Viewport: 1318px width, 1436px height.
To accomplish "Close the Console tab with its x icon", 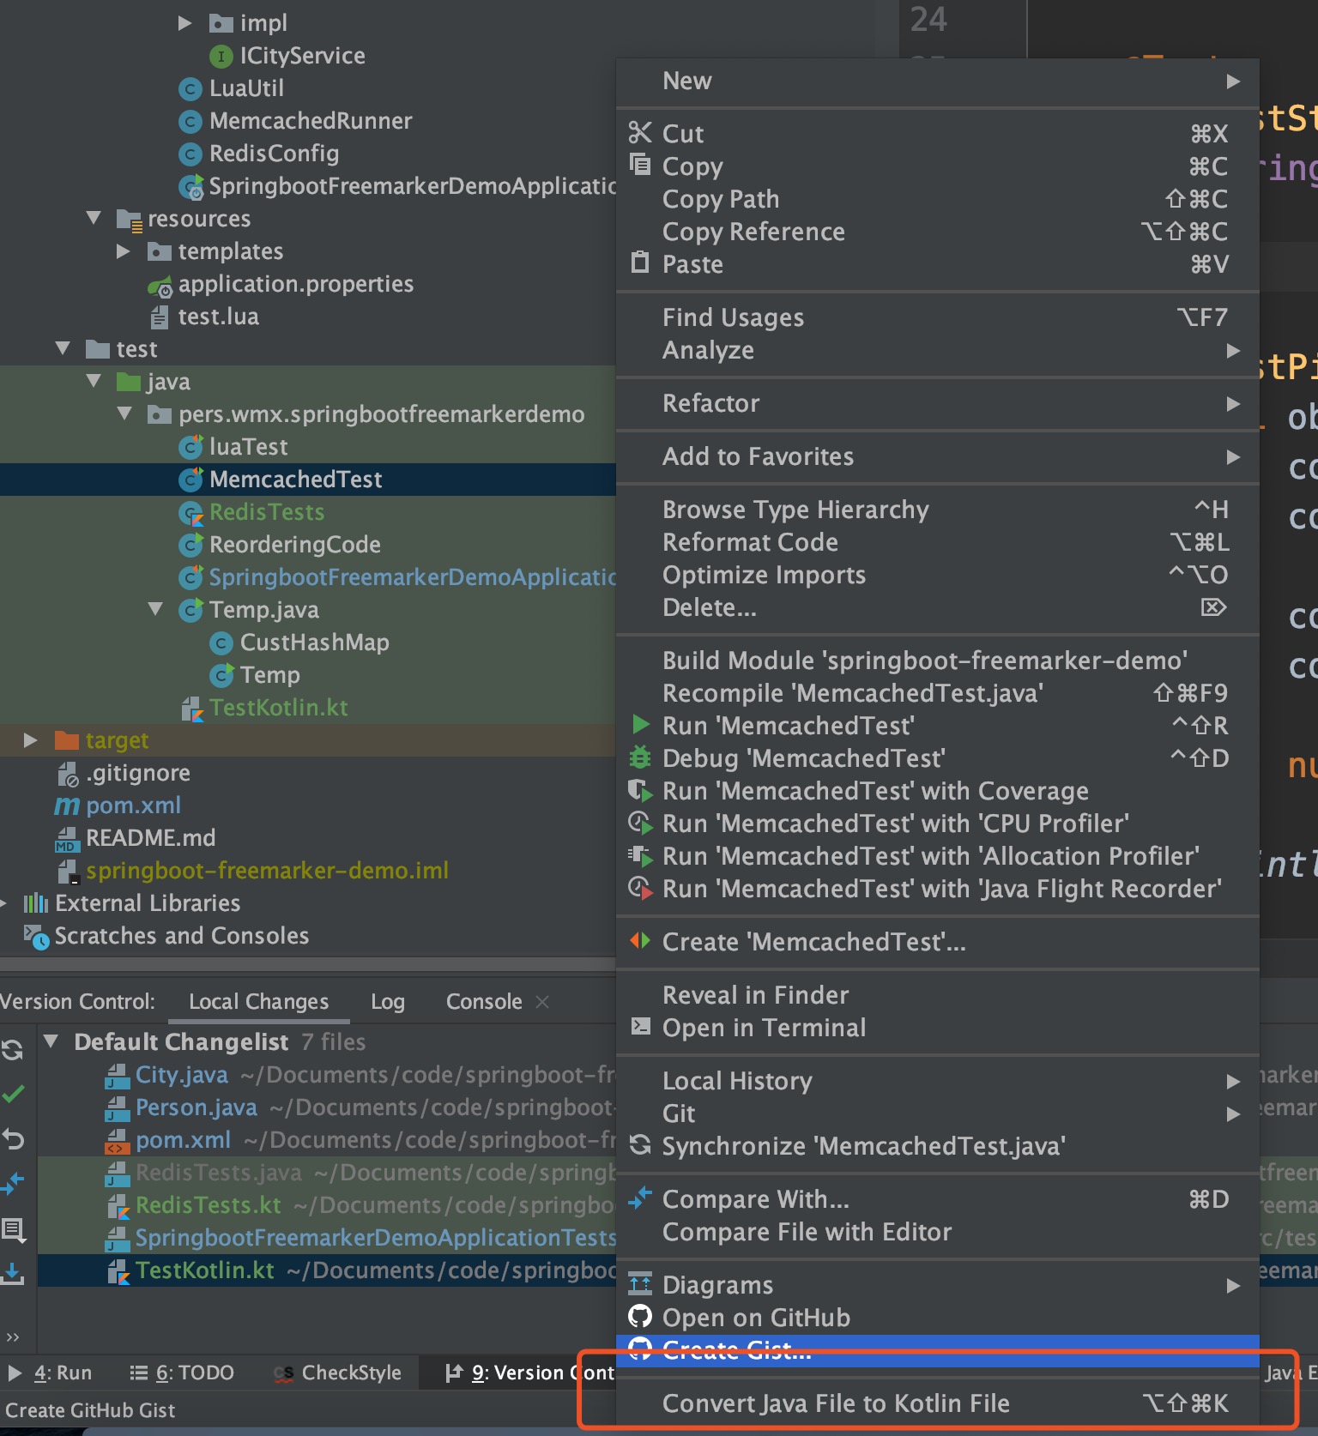I will tap(542, 1002).
